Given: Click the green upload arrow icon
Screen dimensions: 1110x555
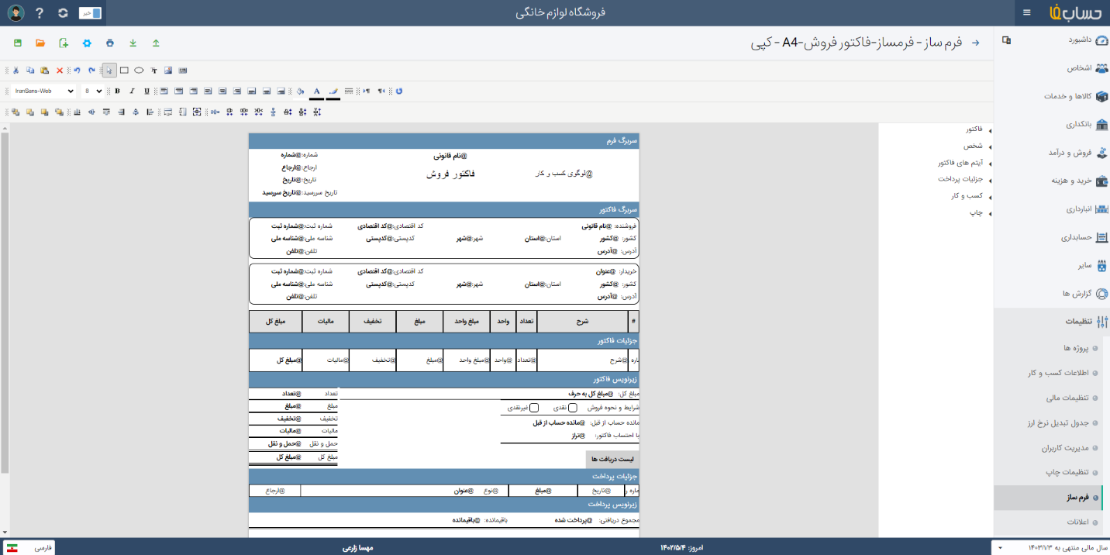Looking at the screenshot, I should 156,43.
